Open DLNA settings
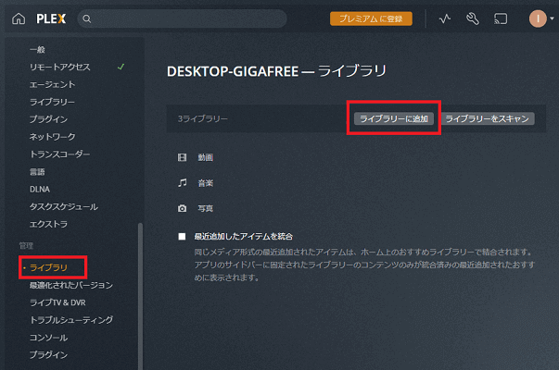 (40, 190)
